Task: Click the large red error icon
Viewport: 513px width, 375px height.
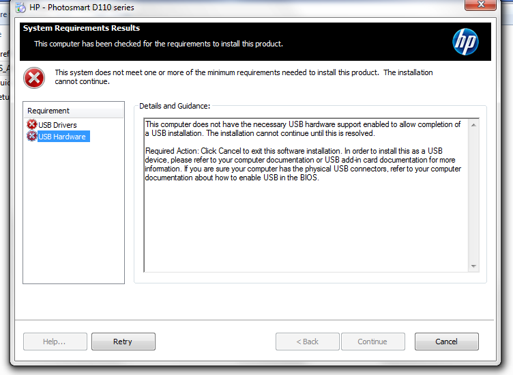Action: pos(34,78)
